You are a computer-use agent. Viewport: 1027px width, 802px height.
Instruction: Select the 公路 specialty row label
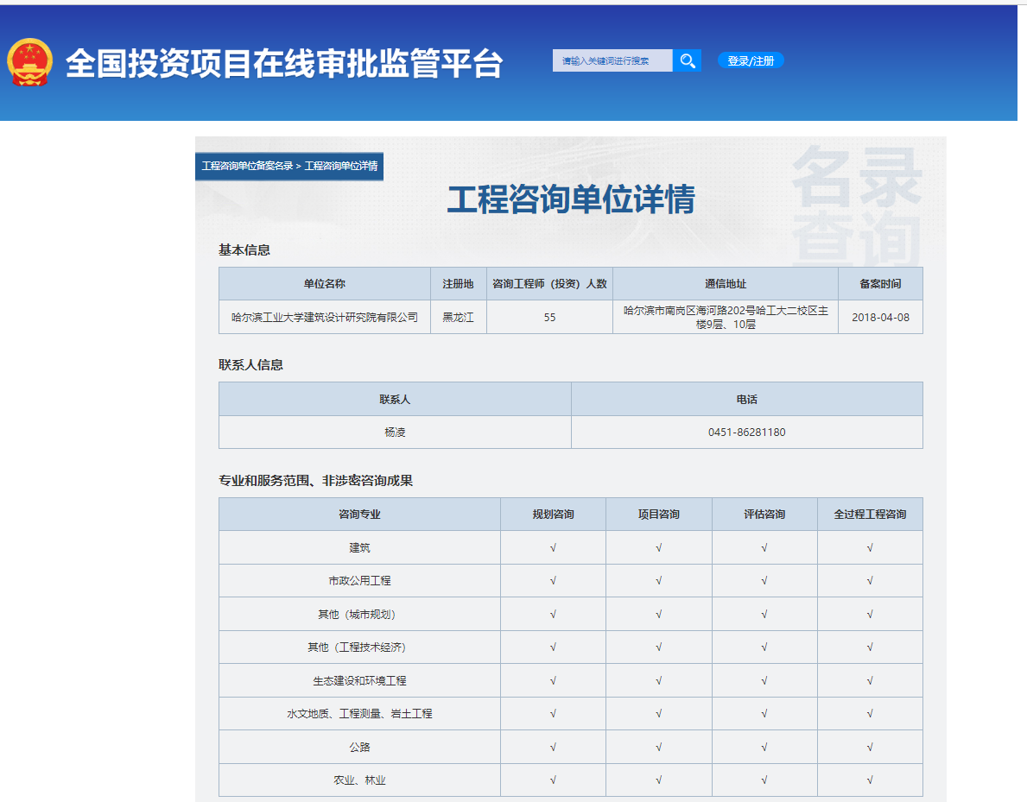[x=359, y=747]
